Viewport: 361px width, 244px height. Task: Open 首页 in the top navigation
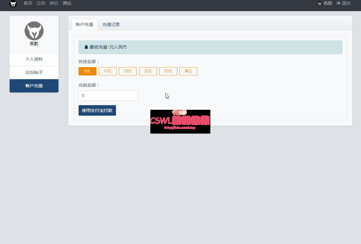tap(28, 3)
